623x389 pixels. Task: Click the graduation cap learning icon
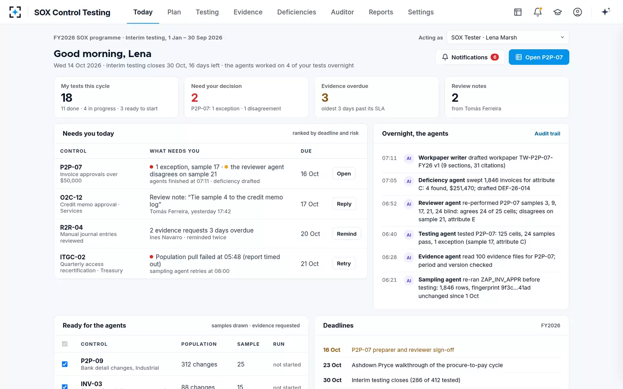[x=558, y=12]
